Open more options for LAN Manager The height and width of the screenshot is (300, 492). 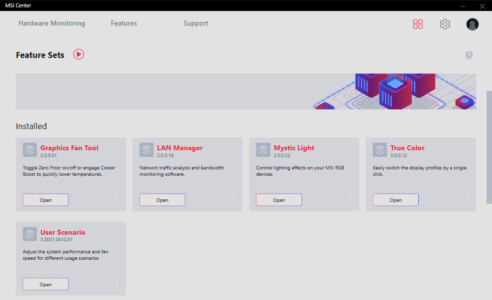(x=233, y=200)
